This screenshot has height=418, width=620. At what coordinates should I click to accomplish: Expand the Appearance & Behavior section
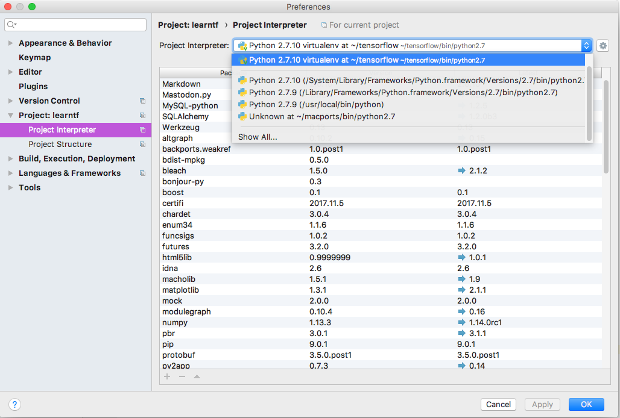click(11, 43)
